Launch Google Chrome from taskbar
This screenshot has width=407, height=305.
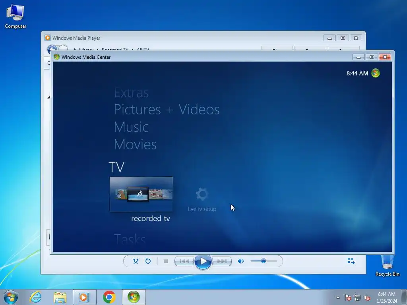[x=109, y=297]
